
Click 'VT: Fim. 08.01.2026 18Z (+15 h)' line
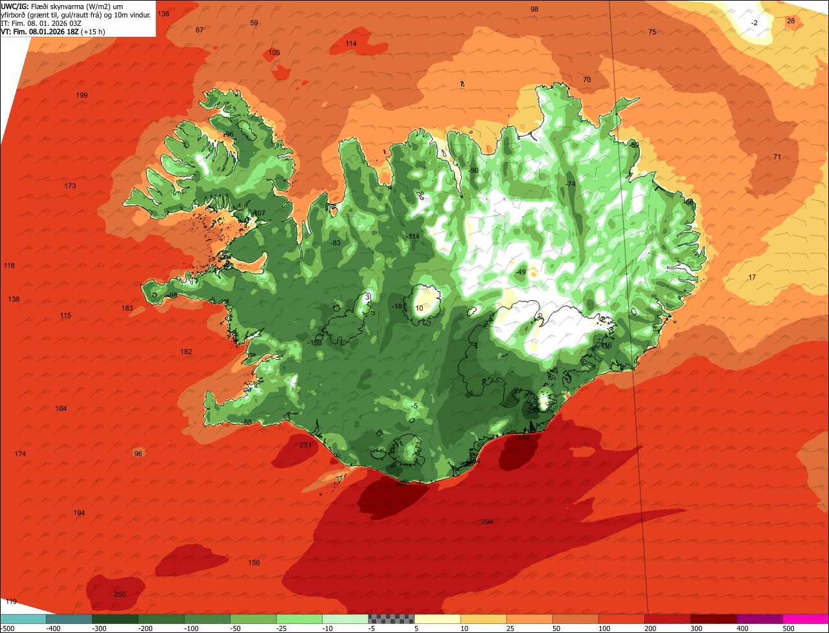pyautogui.click(x=53, y=31)
